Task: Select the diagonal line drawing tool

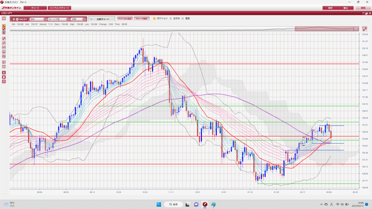Action: tap(4, 43)
